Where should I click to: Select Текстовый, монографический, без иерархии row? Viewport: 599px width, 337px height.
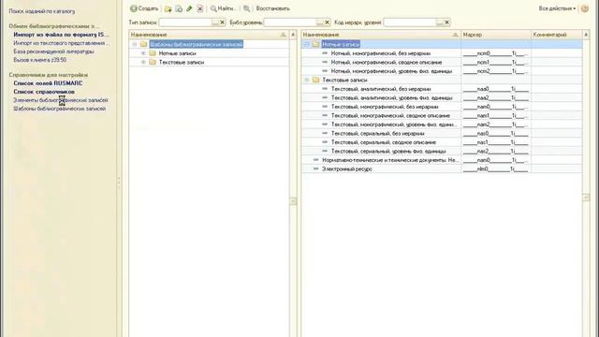(442, 107)
